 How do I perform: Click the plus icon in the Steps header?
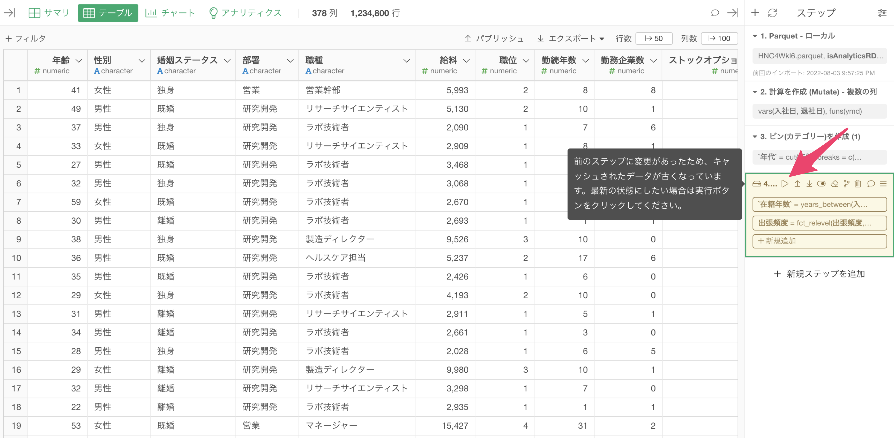[x=755, y=13]
